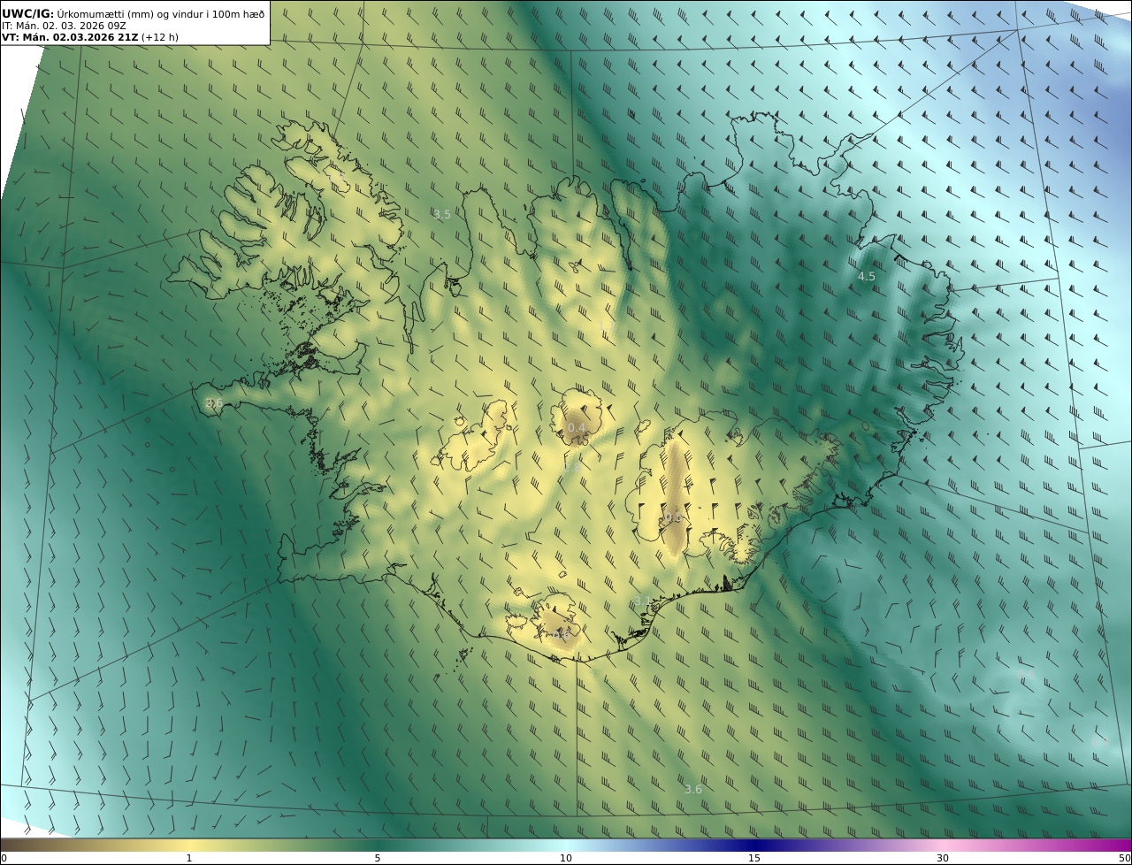Click colorbar tick label '1'

point(189,858)
